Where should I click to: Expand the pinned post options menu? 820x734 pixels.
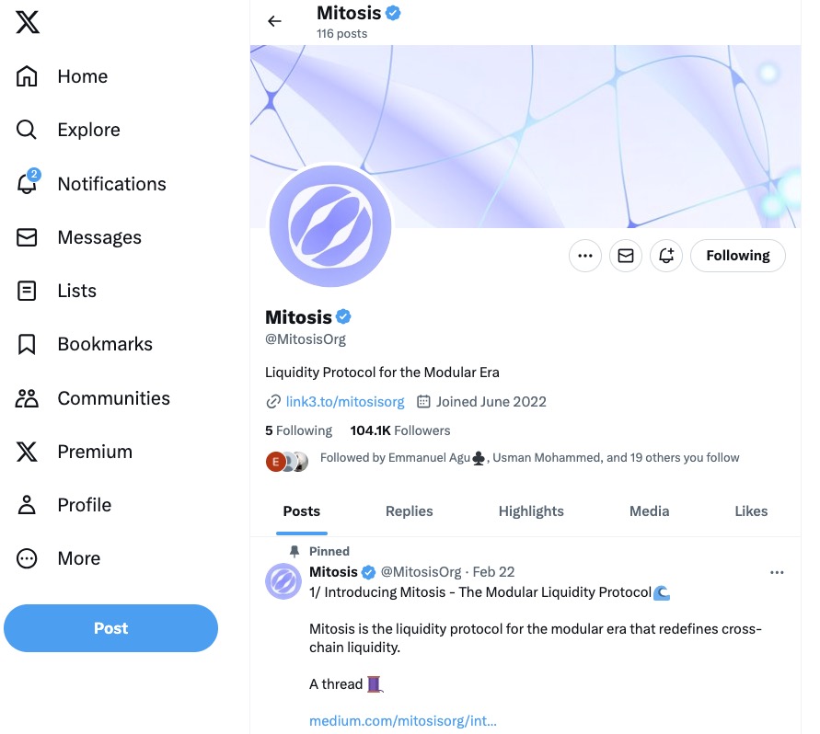[777, 572]
